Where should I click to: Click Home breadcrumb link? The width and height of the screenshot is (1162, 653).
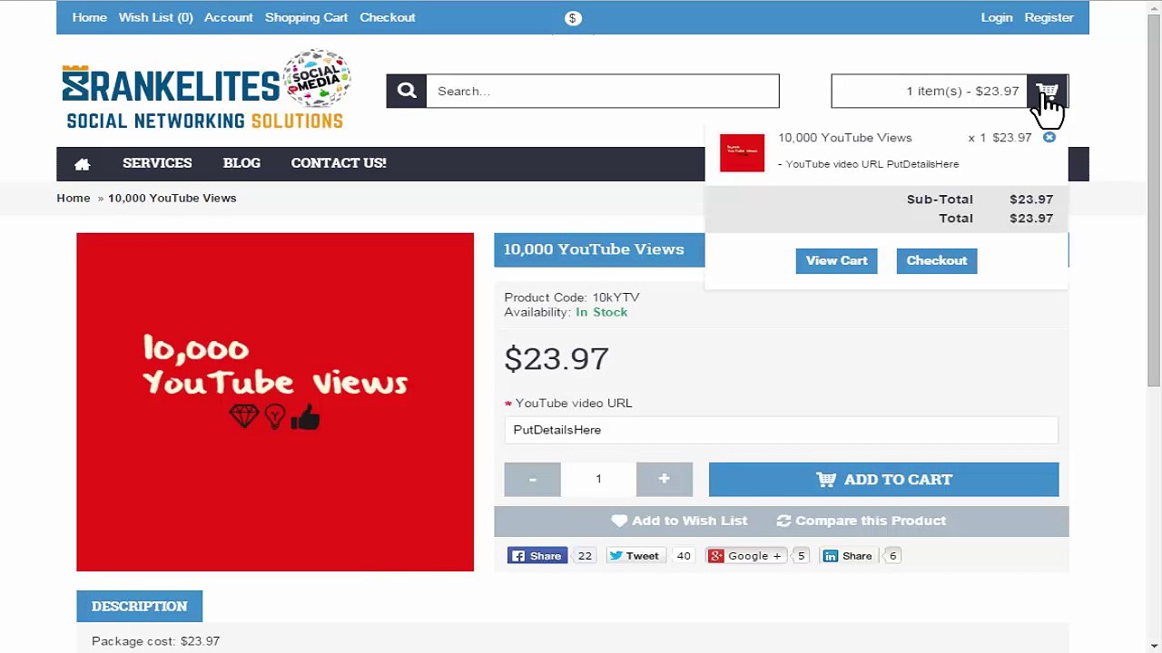click(73, 198)
